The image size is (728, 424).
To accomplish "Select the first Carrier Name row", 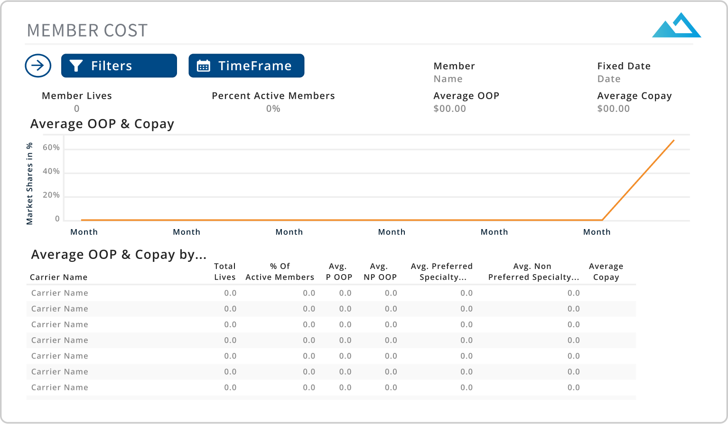I will point(60,293).
